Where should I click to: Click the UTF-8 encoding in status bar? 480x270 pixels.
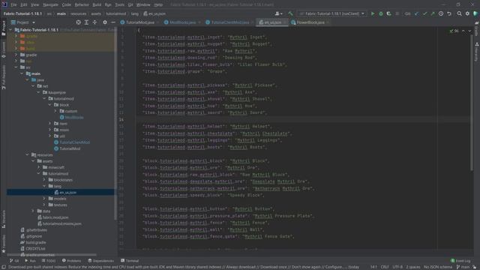(x=397, y=267)
